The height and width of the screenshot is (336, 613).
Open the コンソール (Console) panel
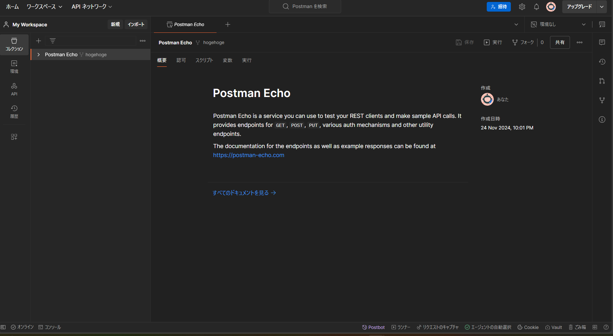pyautogui.click(x=49, y=327)
